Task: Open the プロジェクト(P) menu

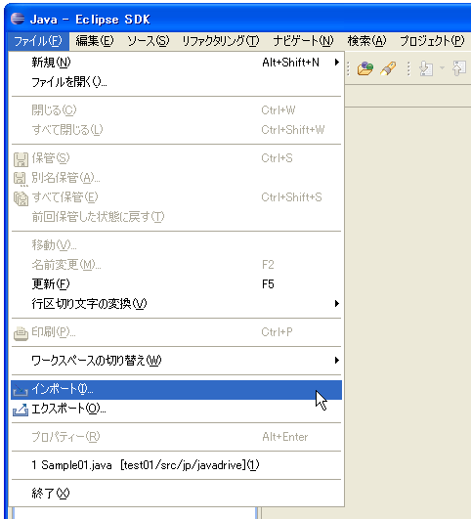Action: pos(432,41)
